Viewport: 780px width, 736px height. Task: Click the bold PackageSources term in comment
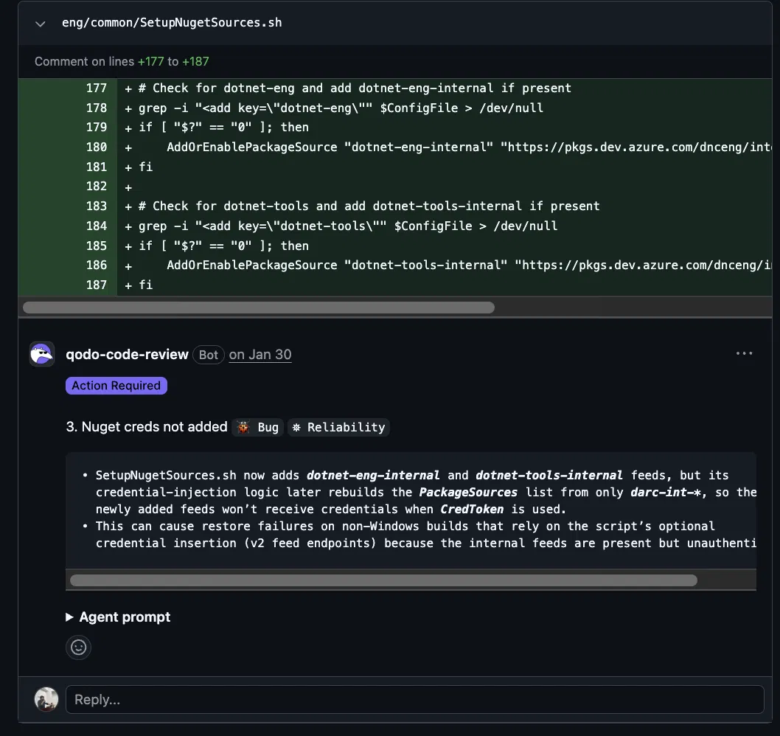468,492
